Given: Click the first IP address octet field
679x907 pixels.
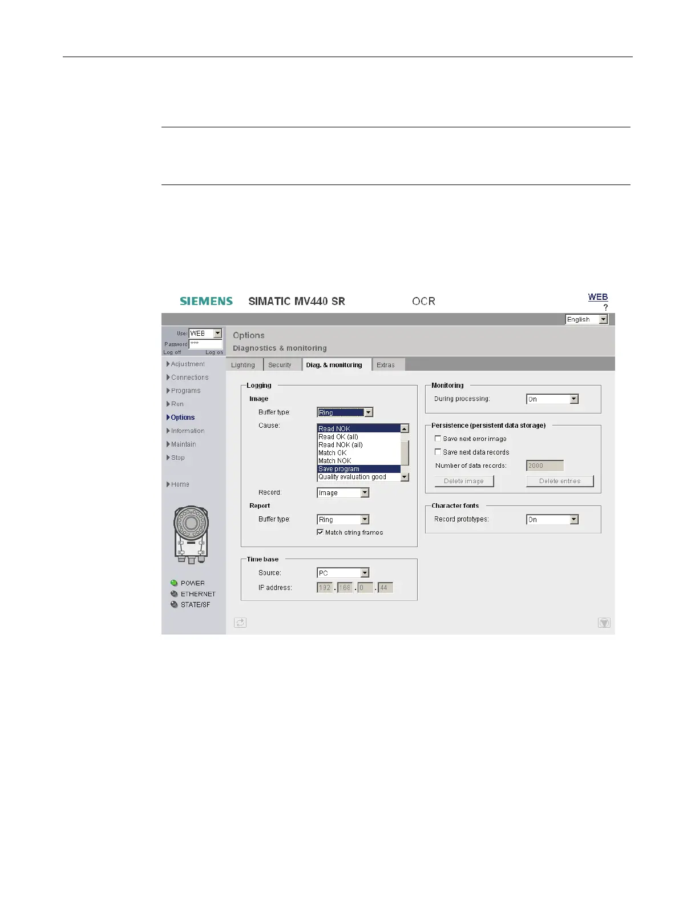Looking at the screenshot, I should point(325,588).
